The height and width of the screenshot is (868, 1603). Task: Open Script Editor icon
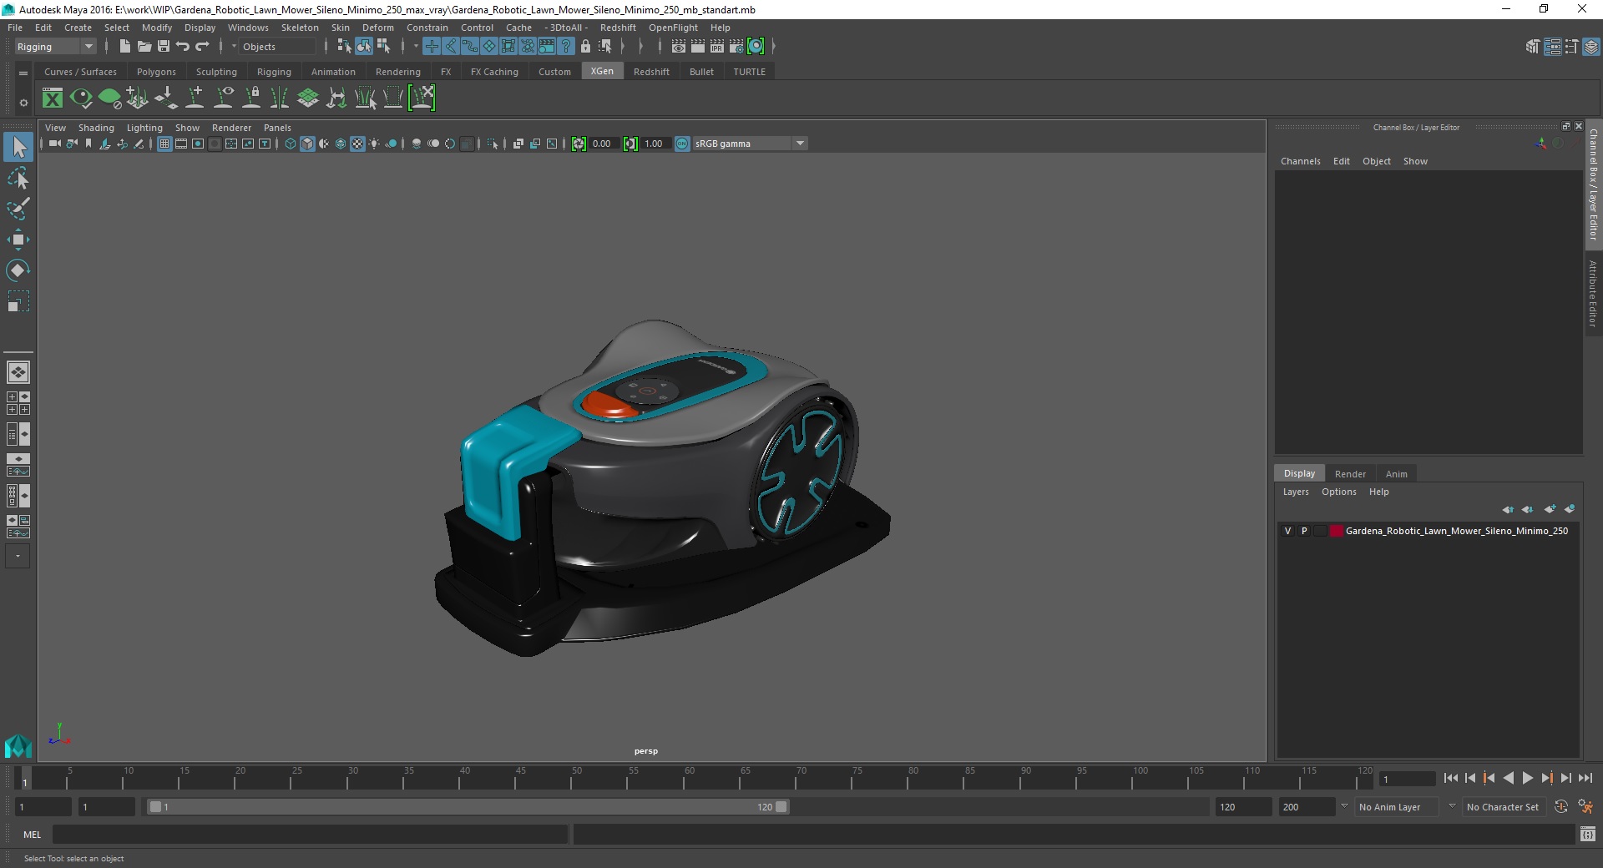tap(1588, 834)
